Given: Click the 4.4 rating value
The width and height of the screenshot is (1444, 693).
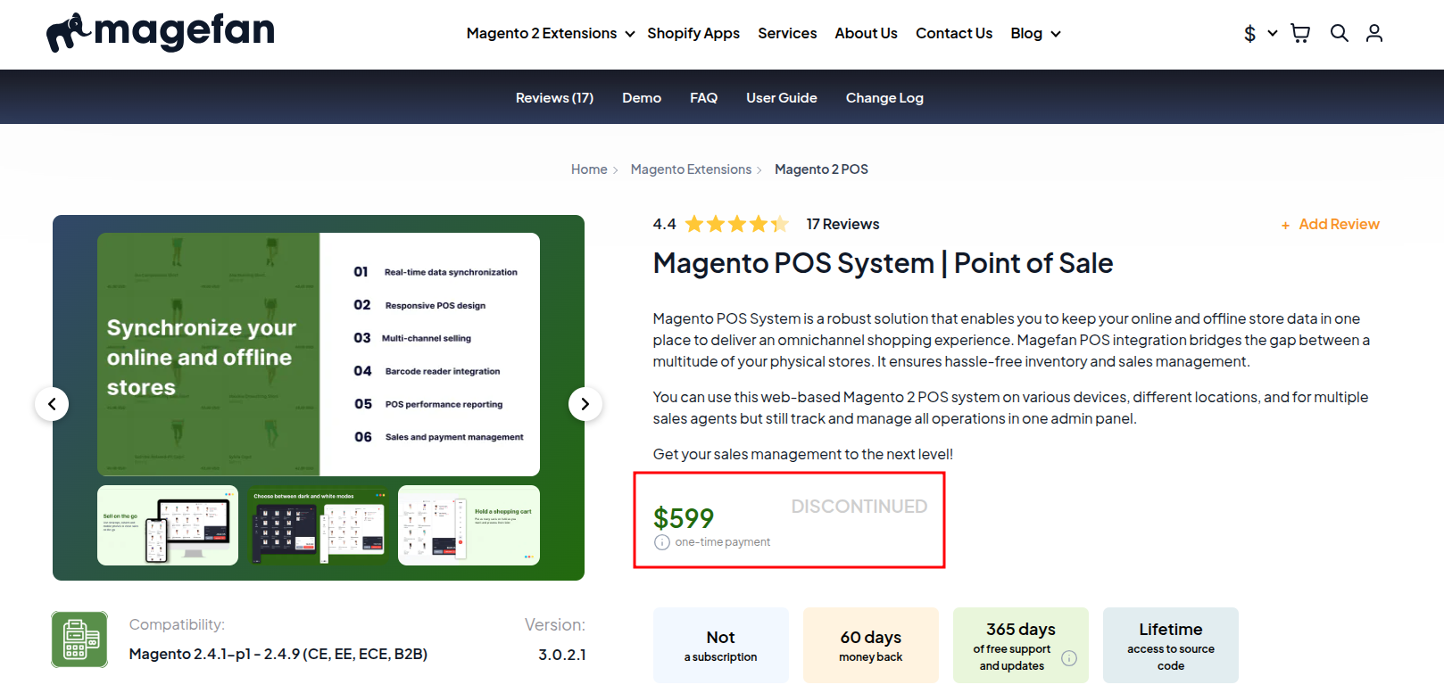Looking at the screenshot, I should tap(664, 224).
